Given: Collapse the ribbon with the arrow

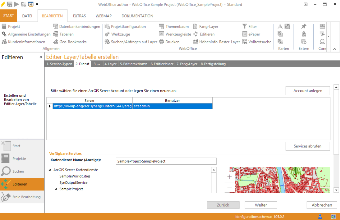Looking at the screenshot, I should click(x=335, y=49).
